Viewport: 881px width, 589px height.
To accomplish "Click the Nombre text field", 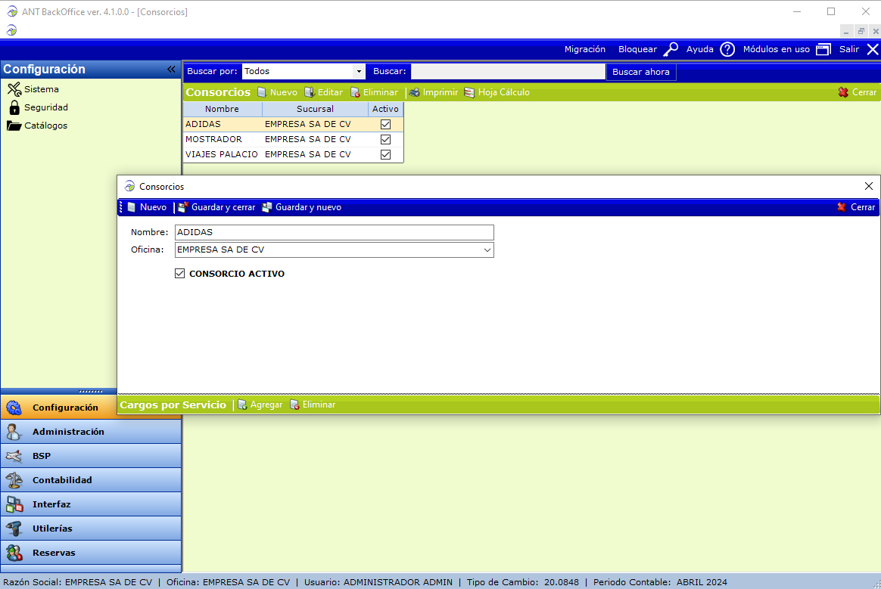I will 334,232.
